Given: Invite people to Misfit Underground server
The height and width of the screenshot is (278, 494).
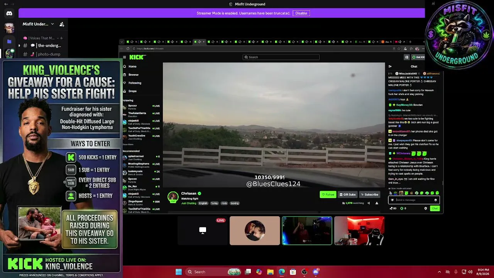Looking at the screenshot, I should 62,24.
